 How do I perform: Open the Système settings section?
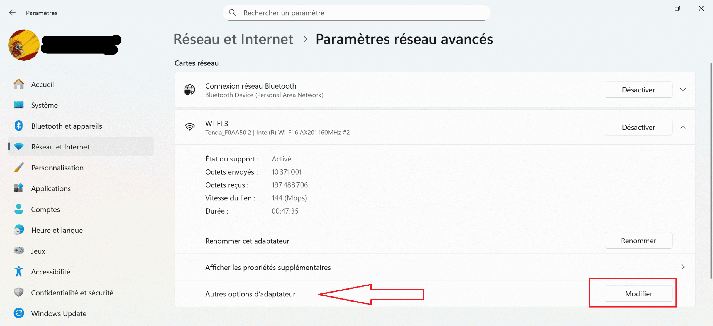coord(45,105)
